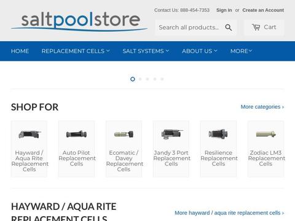Click Sign in link
295x221 pixels.
click(x=224, y=10)
